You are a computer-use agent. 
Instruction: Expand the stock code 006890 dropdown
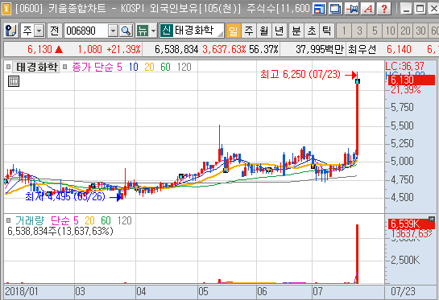point(113,31)
